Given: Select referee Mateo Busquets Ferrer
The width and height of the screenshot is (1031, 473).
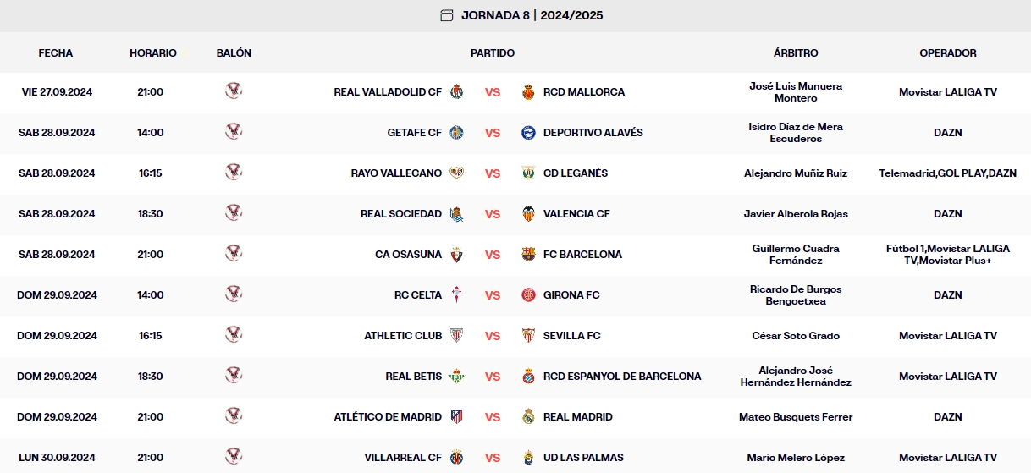Looking at the screenshot, I should coord(796,416).
